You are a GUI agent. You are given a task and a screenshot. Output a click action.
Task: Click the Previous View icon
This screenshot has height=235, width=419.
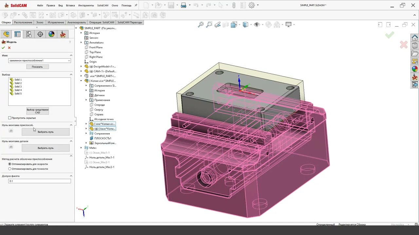point(217,25)
